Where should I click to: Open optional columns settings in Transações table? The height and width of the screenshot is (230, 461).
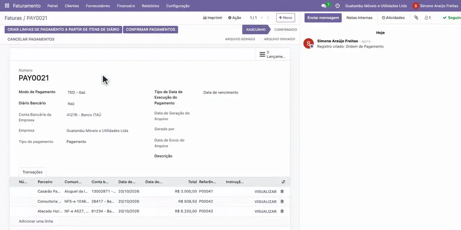click(x=283, y=182)
